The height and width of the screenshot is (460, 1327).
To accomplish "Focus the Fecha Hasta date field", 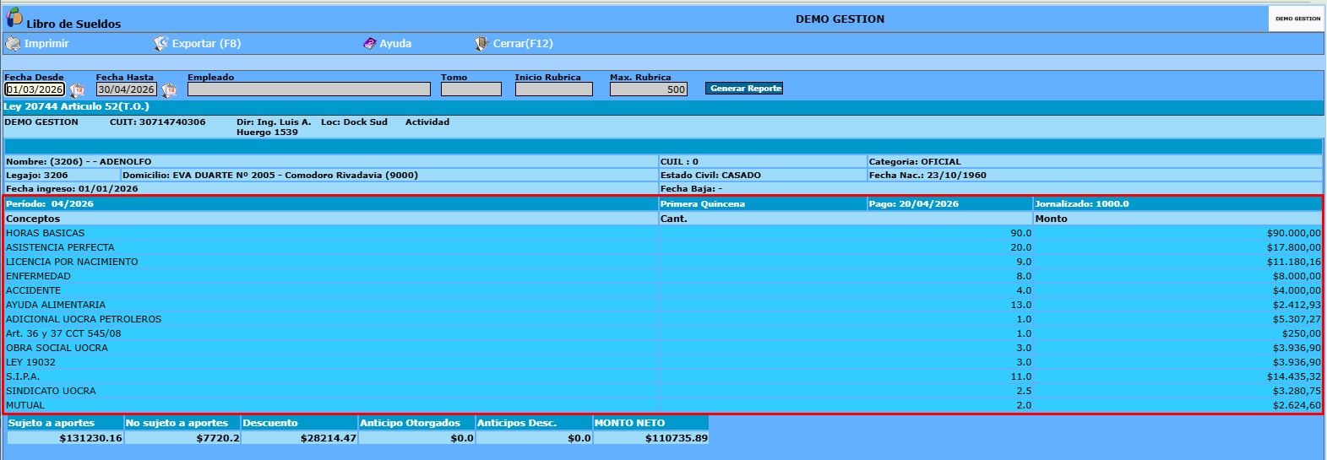I will tap(127, 89).
